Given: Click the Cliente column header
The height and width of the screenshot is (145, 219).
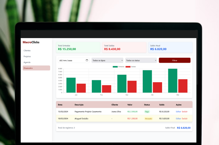Looking at the screenshot, I should point(115,105).
